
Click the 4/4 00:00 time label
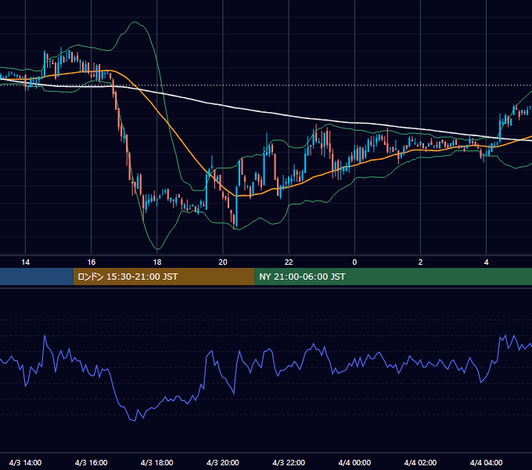(354, 462)
